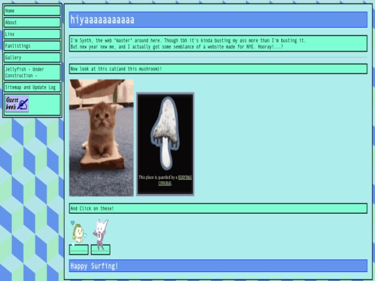Click the Guestbook pen icon badge
This screenshot has width=375, height=281.
click(x=17, y=104)
